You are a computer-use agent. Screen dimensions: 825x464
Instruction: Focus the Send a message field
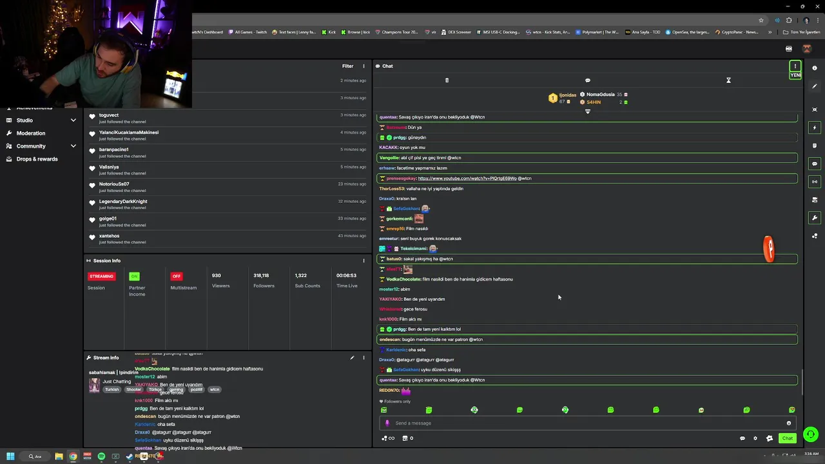pos(588,423)
